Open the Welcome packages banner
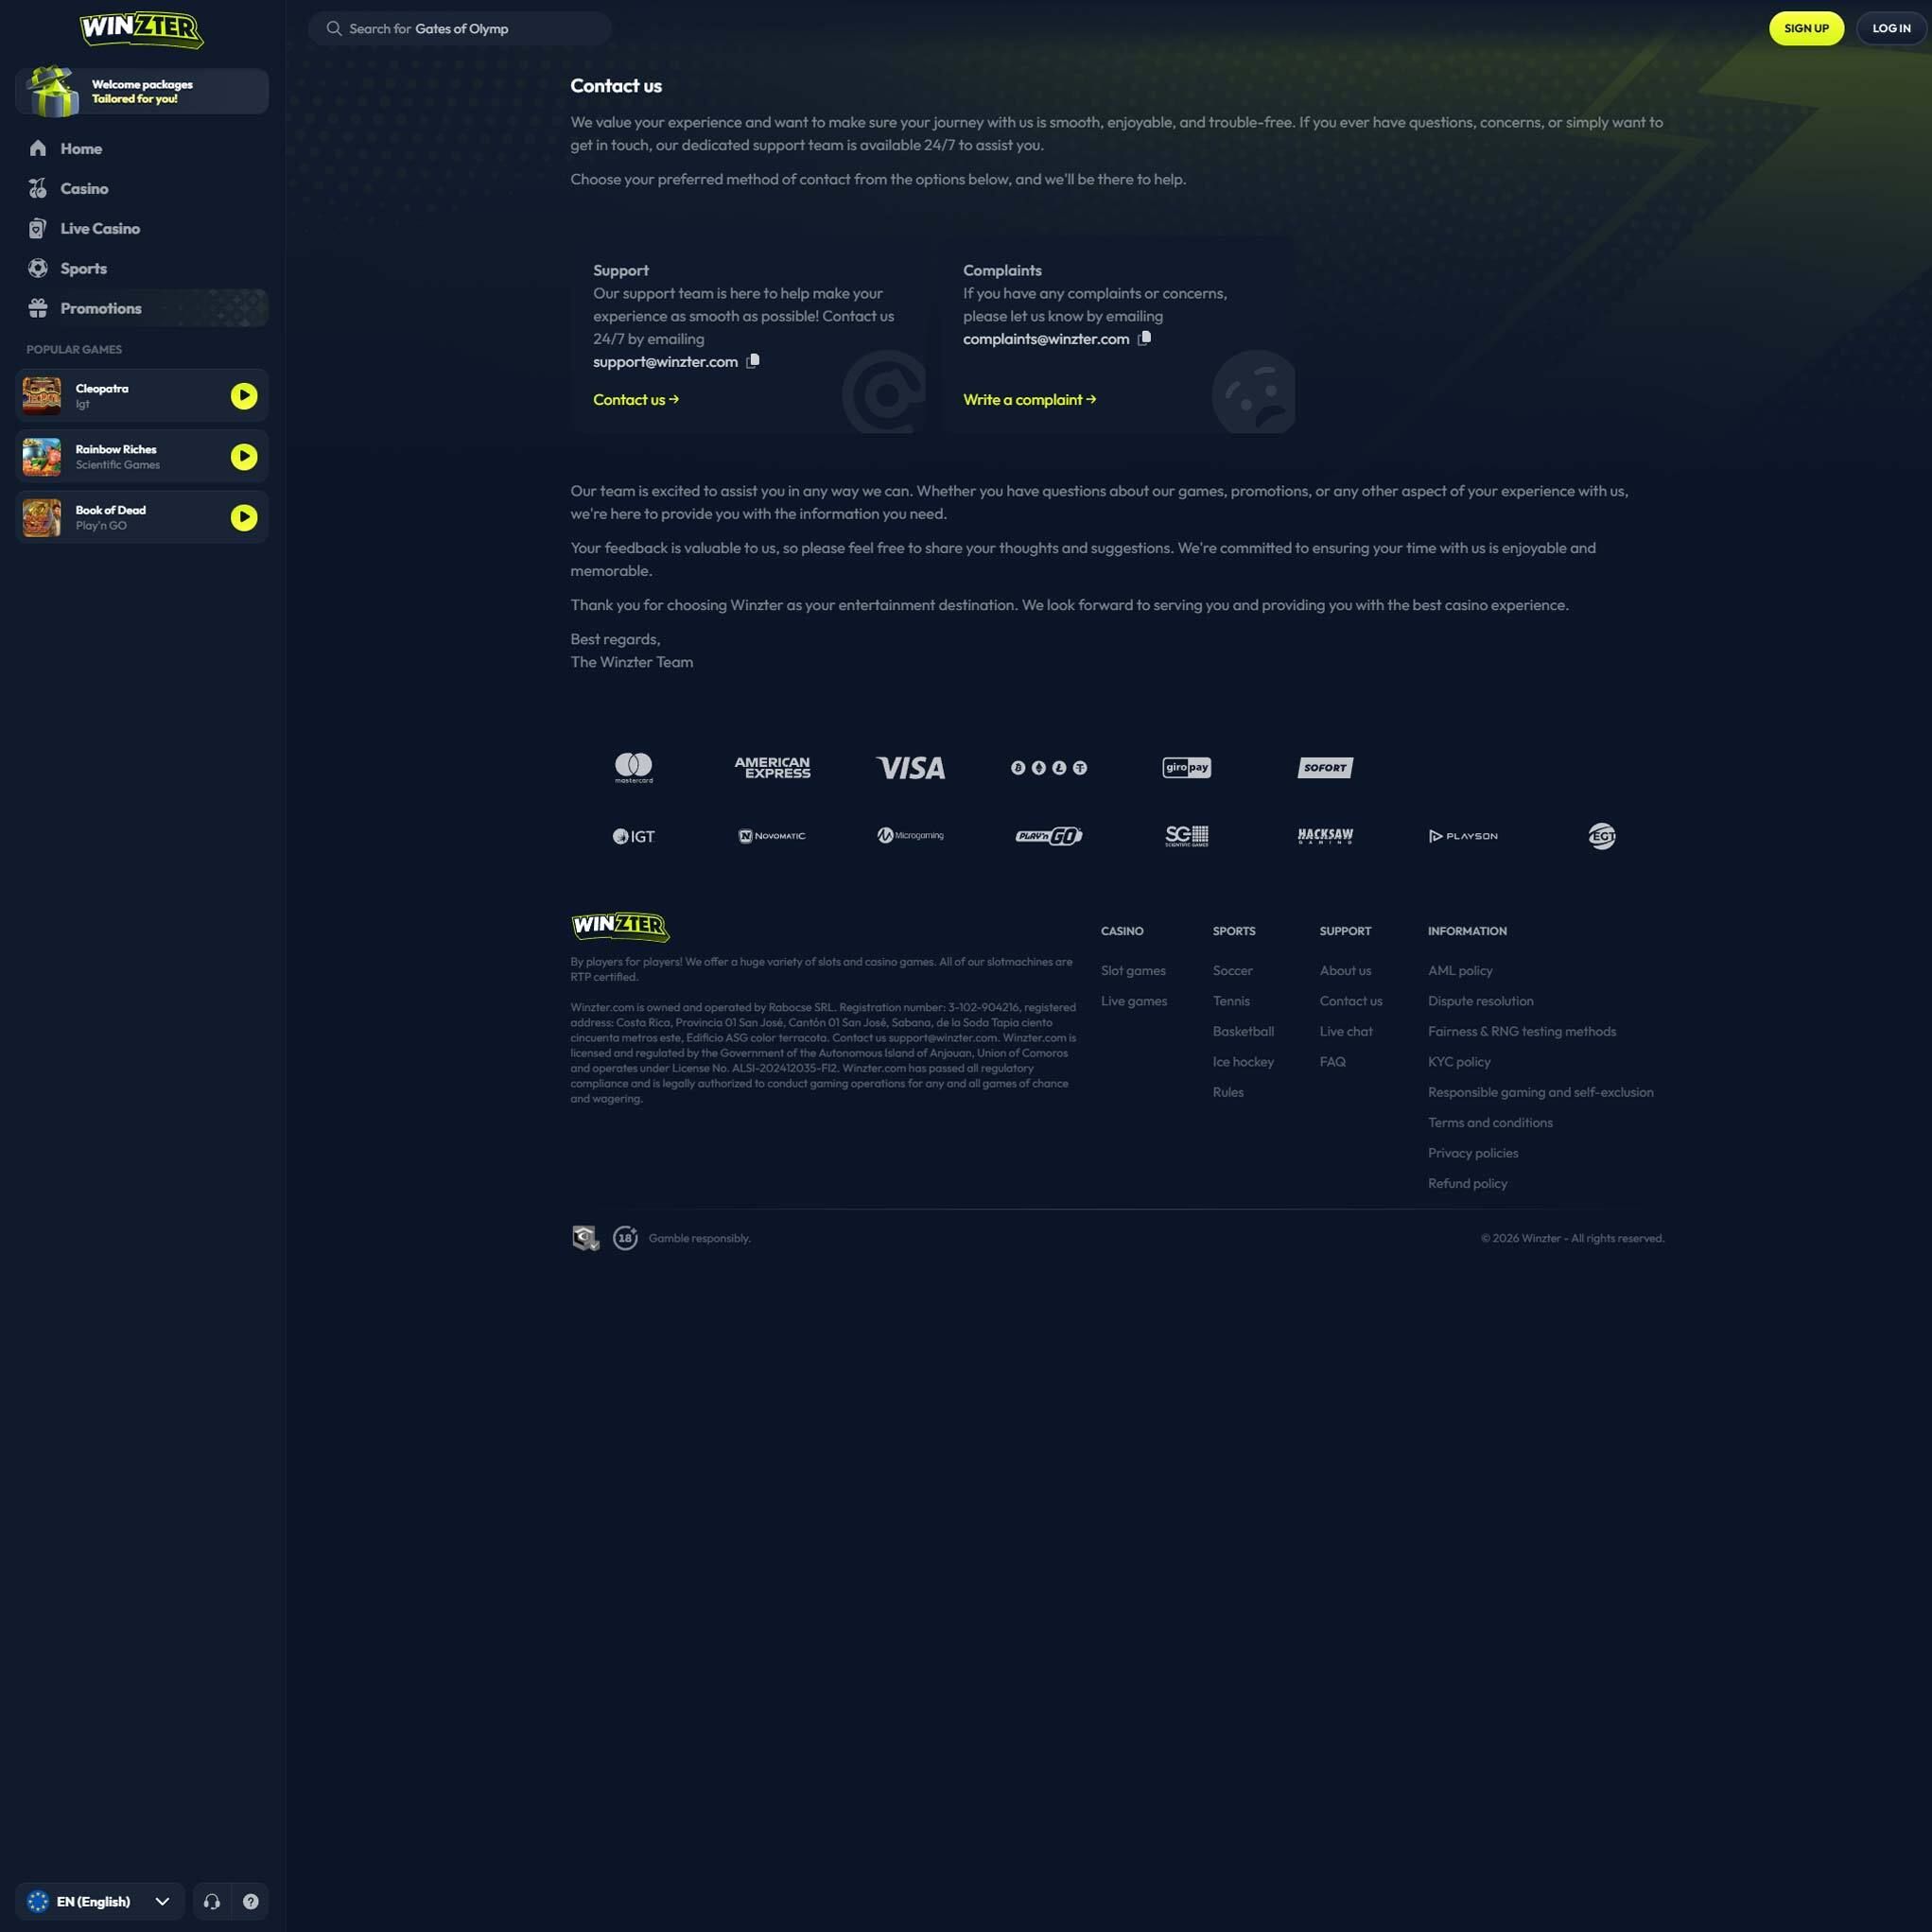 [x=142, y=92]
